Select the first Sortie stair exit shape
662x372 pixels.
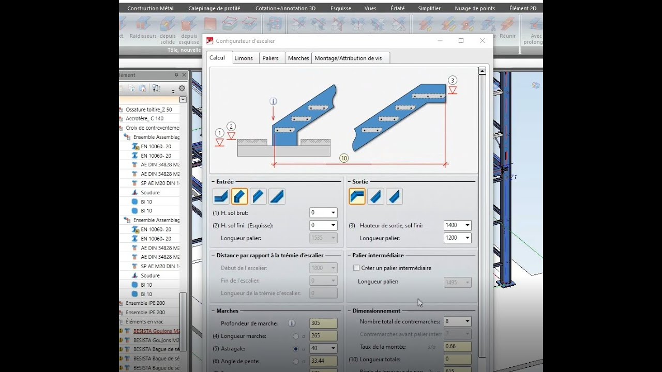357,196
